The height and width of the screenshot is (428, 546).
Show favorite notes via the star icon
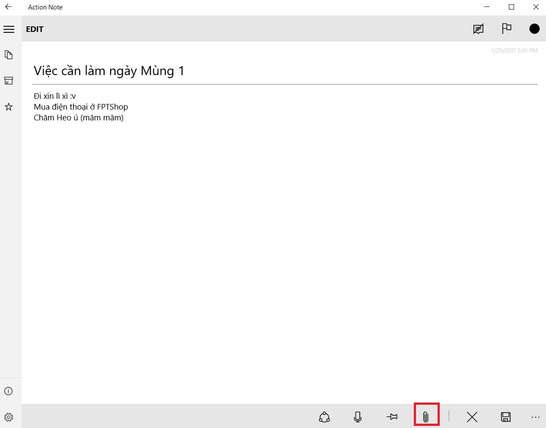[x=9, y=107]
